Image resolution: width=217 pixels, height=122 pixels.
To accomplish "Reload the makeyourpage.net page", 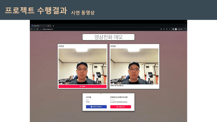I will [x=37, y=29].
